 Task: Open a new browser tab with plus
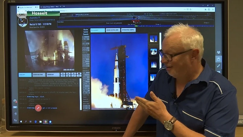(64, 6)
